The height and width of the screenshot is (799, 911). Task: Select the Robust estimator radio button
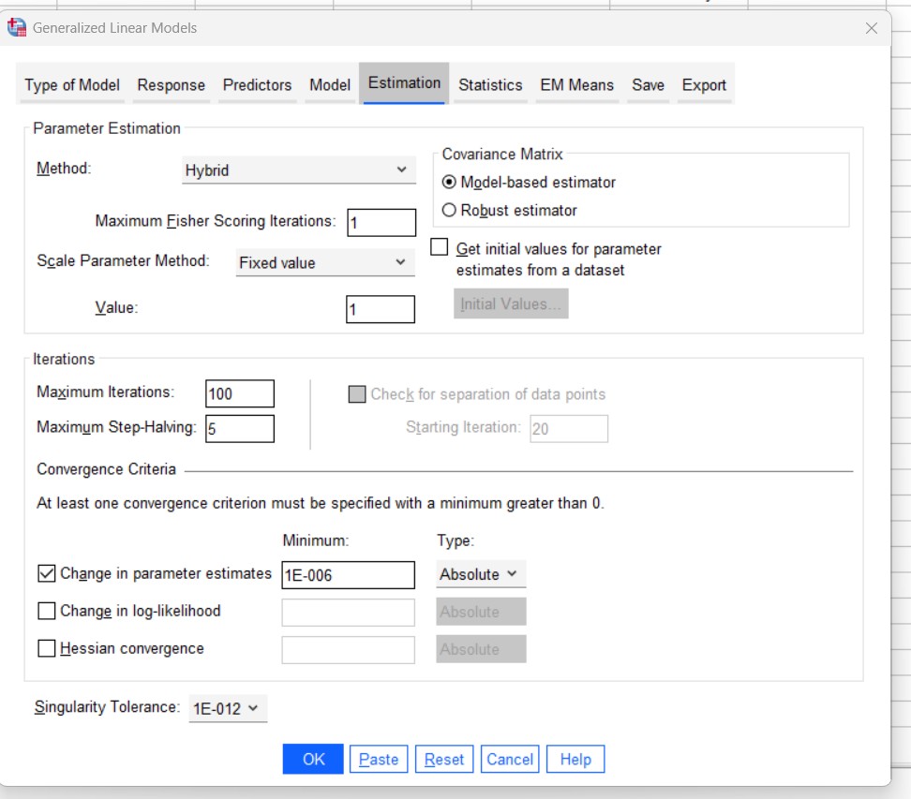pos(450,211)
